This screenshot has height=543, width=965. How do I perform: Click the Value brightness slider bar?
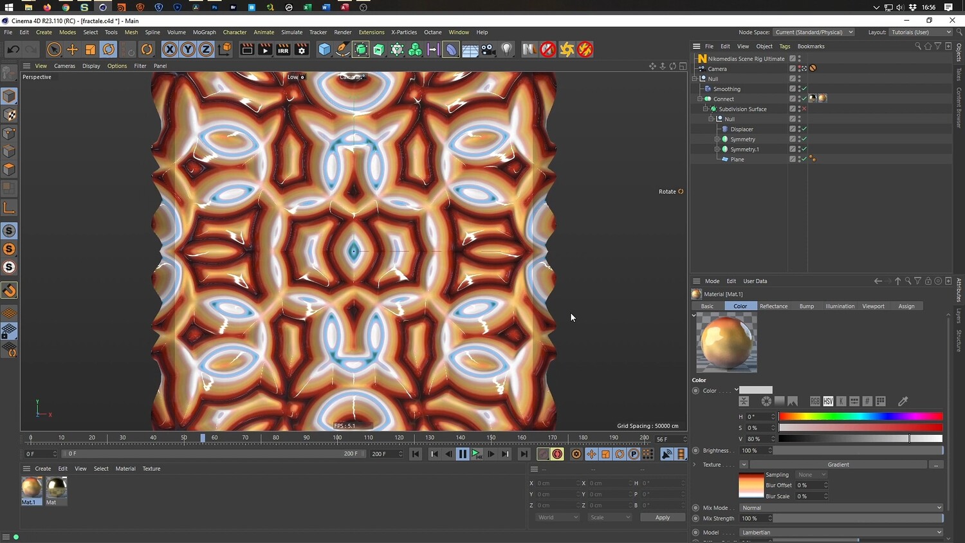point(861,439)
